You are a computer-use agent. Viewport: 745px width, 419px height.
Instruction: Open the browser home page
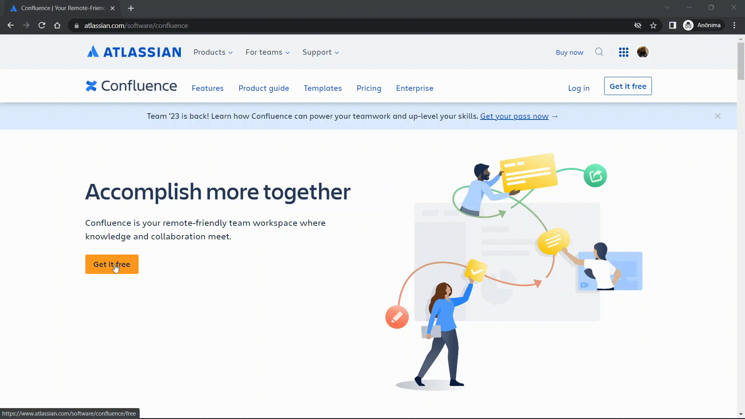57,25
